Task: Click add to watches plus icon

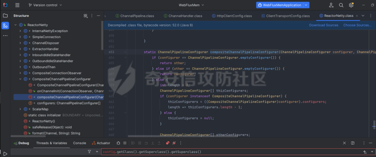Action: (x=365, y=152)
